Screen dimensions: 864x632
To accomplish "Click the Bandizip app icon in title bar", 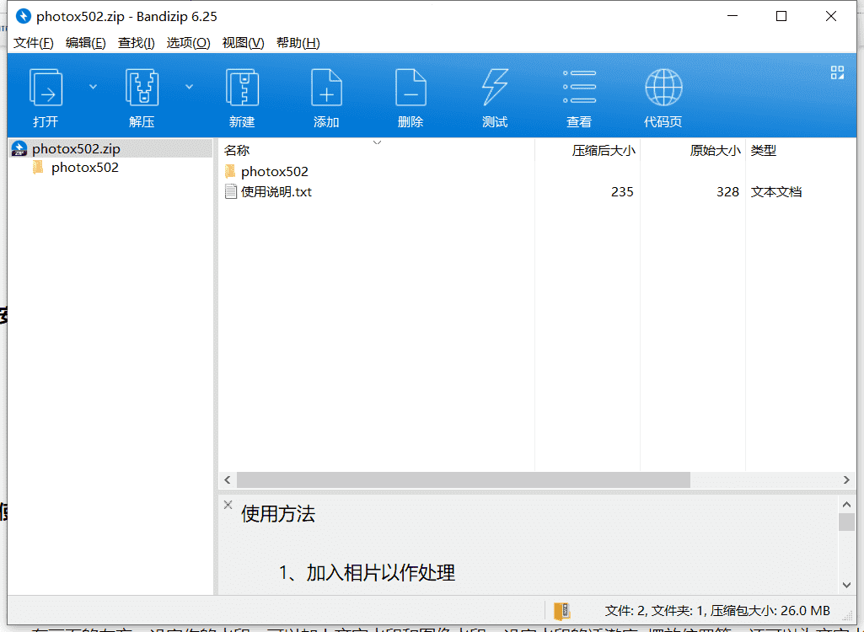I will (23, 16).
